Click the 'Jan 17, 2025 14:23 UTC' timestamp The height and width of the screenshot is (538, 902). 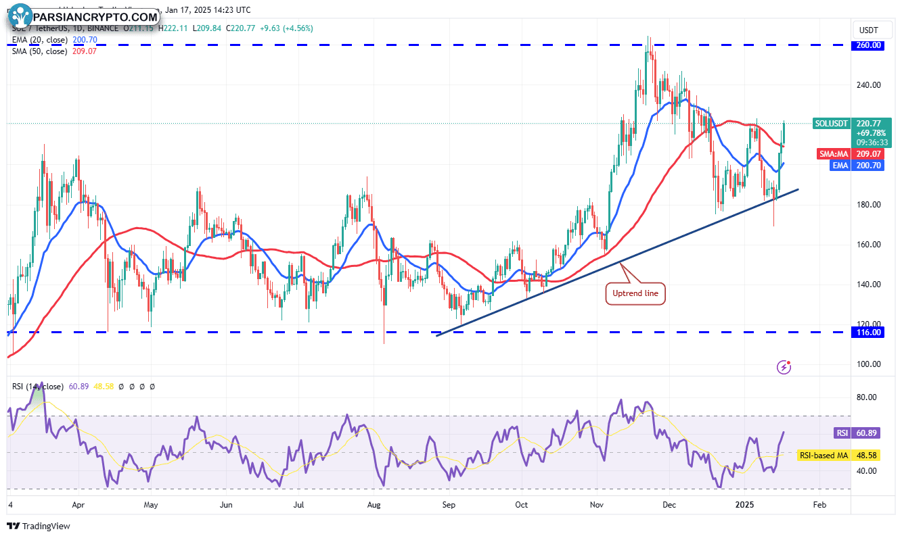(x=207, y=10)
